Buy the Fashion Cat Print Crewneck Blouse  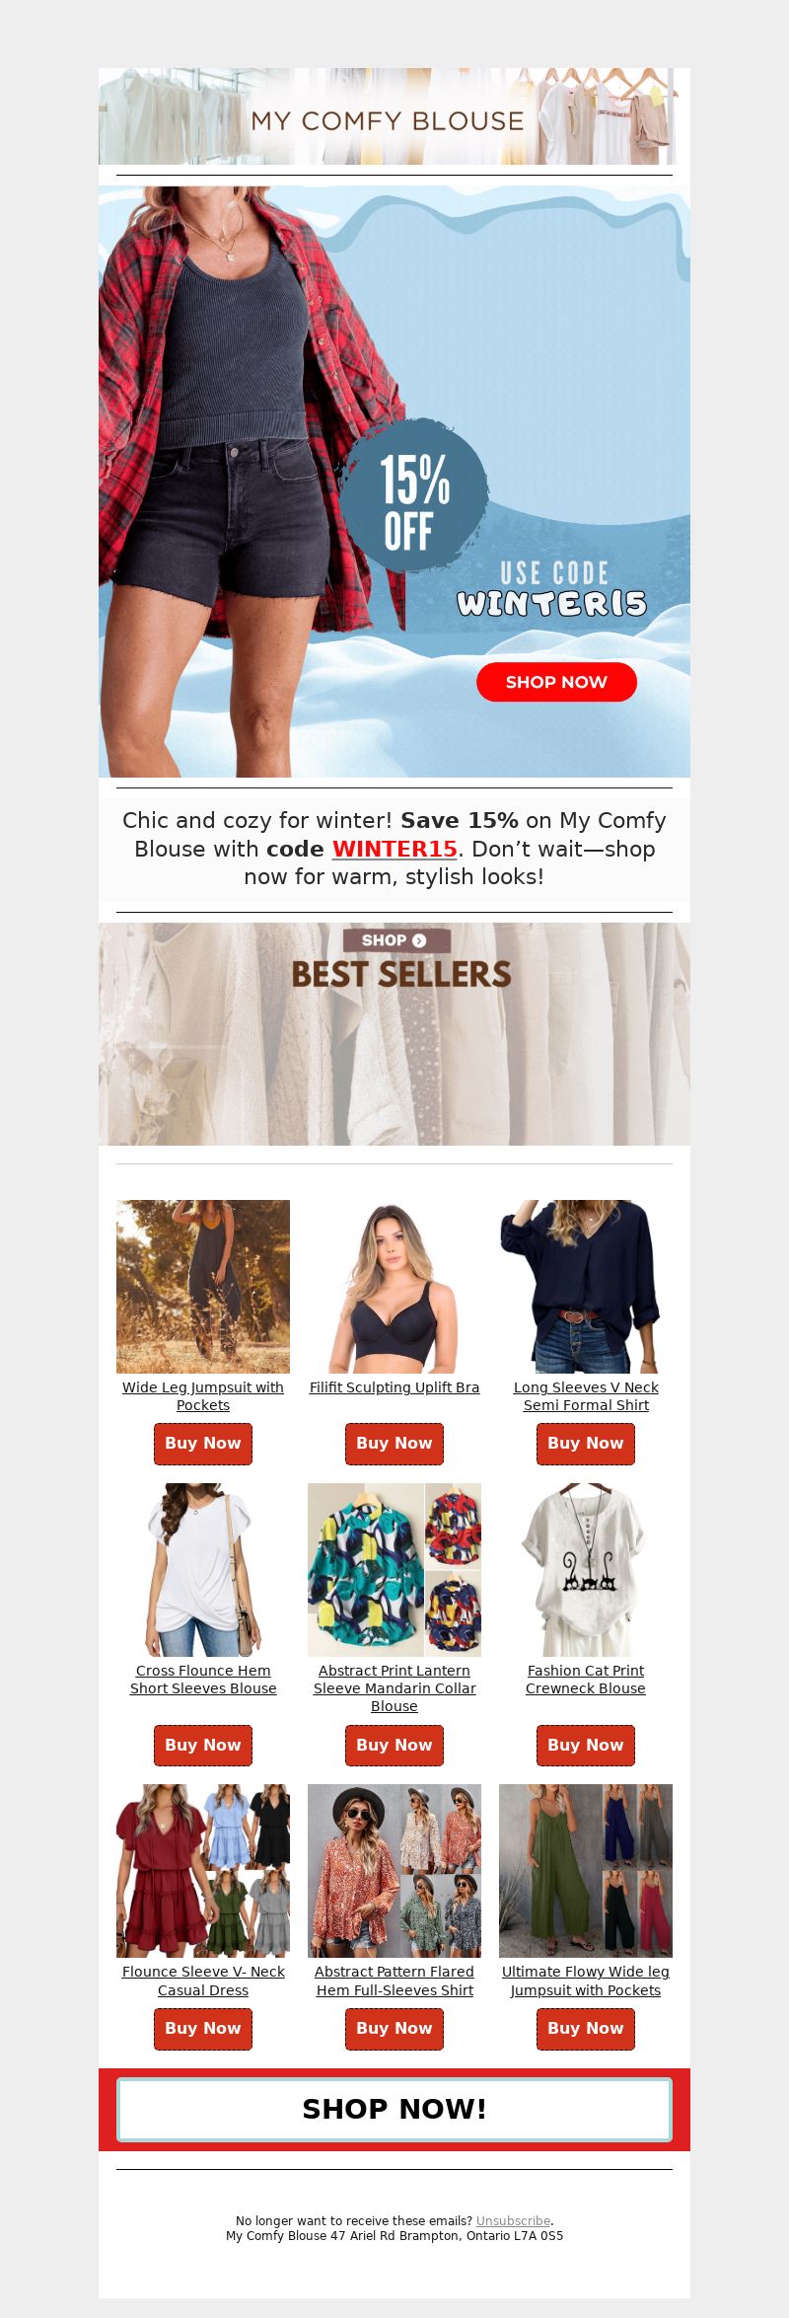(x=586, y=1746)
